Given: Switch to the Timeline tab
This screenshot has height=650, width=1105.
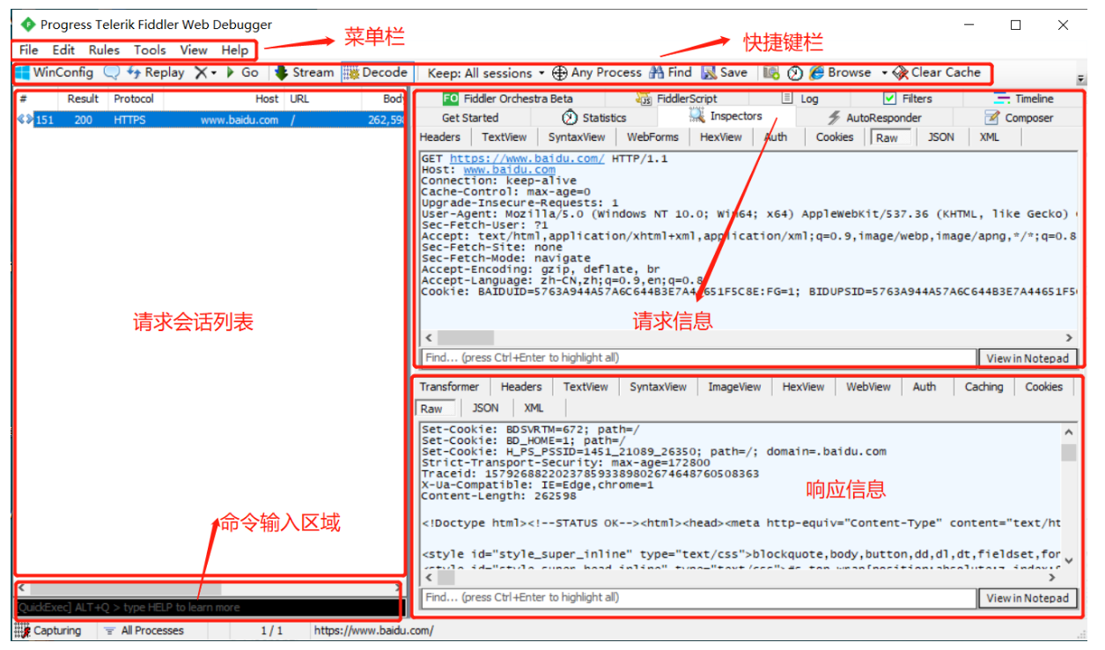Looking at the screenshot, I should (1024, 99).
